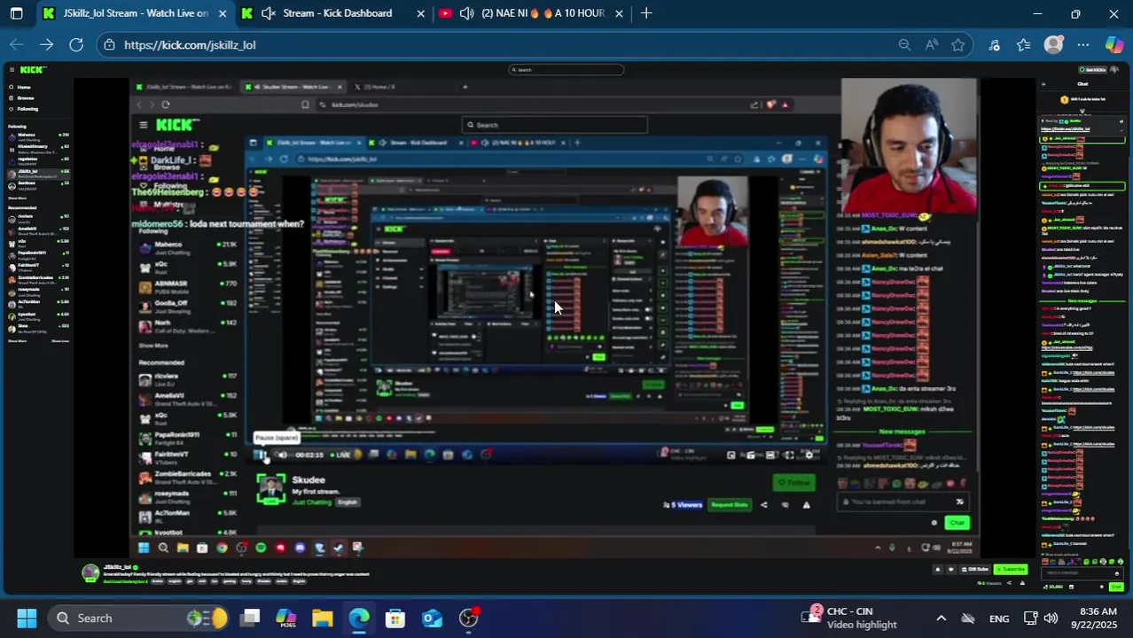Click the address bar URL
Image resolution: width=1133 pixels, height=638 pixels.
pyautogui.click(x=190, y=44)
